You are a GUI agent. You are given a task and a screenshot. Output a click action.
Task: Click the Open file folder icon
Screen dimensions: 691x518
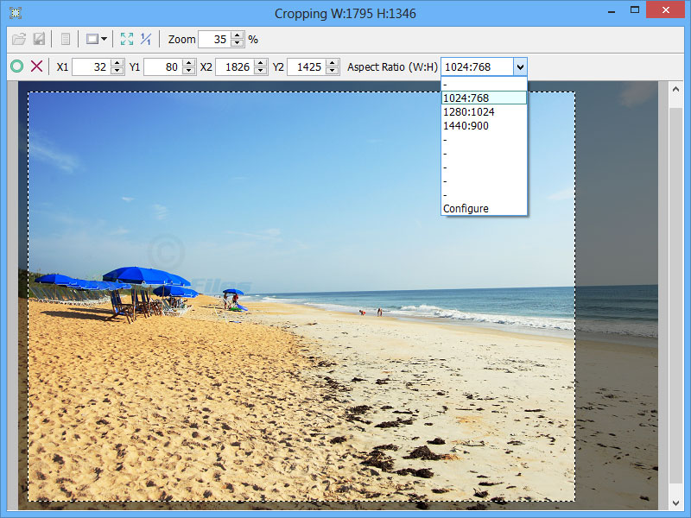20,39
